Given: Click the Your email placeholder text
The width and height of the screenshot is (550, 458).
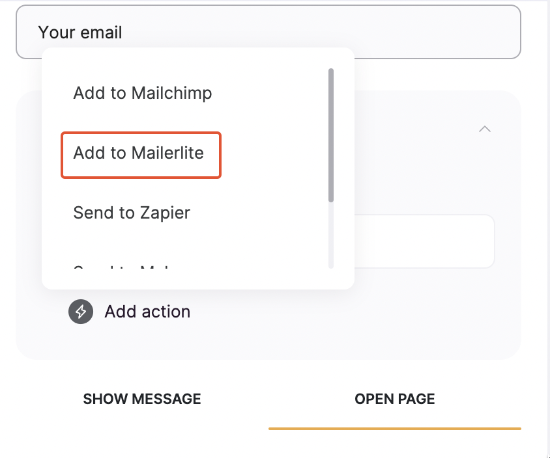Looking at the screenshot, I should tap(80, 31).
